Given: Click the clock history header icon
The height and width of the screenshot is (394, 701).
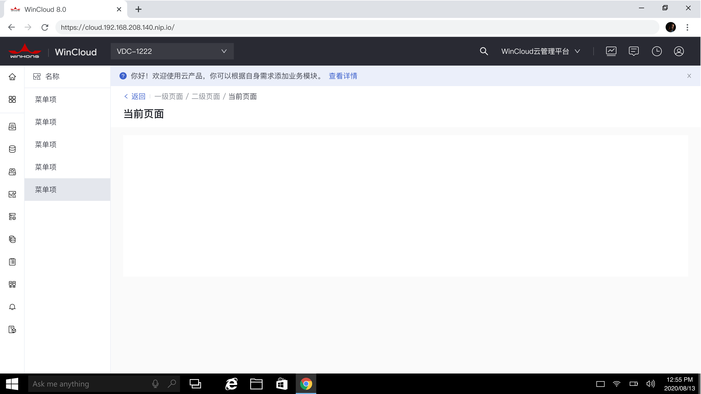Looking at the screenshot, I should pyautogui.click(x=657, y=51).
